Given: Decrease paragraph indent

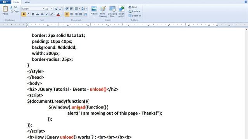Looking at the screenshot, I should tap(67, 8).
